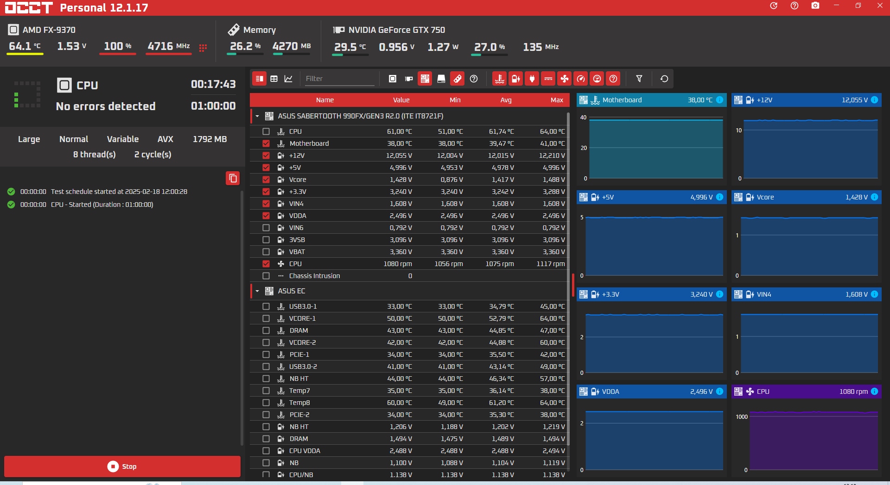Take a screenshot with the camera icon
This screenshot has width=890, height=485.
815,6
